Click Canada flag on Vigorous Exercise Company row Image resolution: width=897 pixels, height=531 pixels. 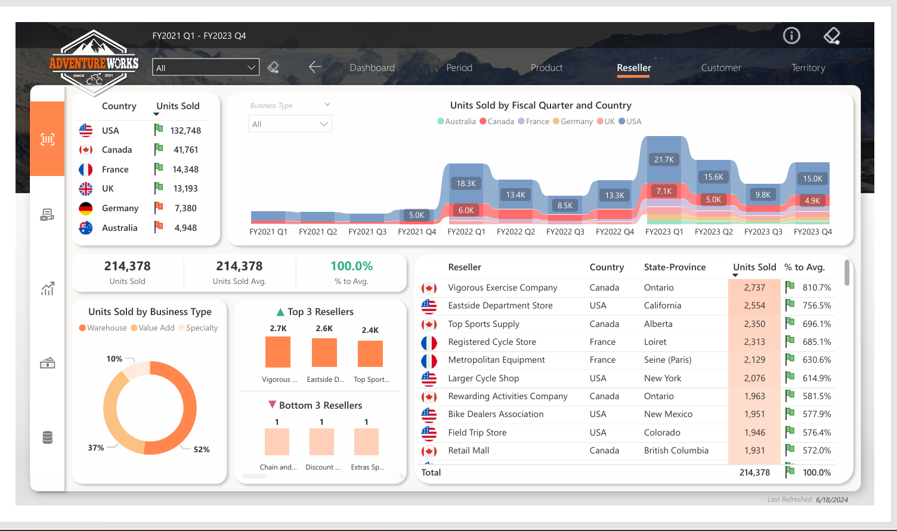coord(429,288)
